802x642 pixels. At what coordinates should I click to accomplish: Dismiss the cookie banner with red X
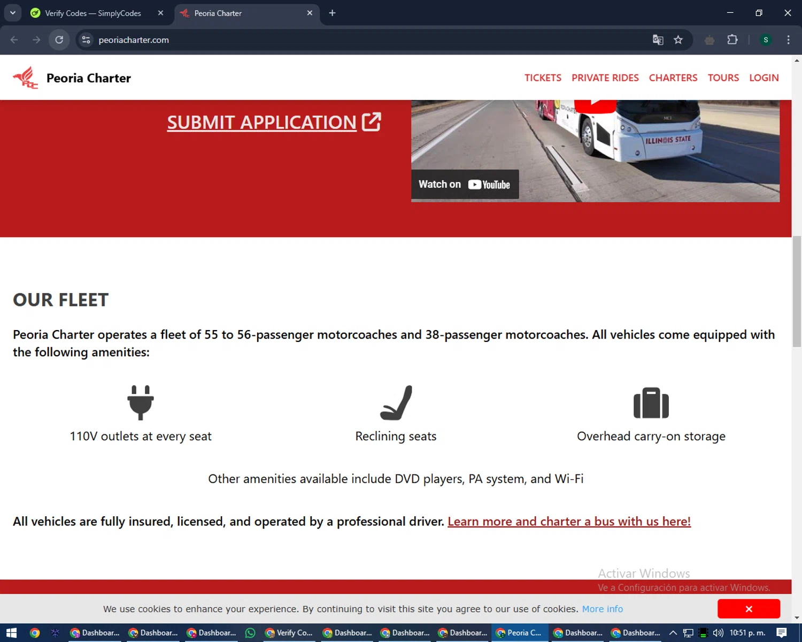pos(749,609)
